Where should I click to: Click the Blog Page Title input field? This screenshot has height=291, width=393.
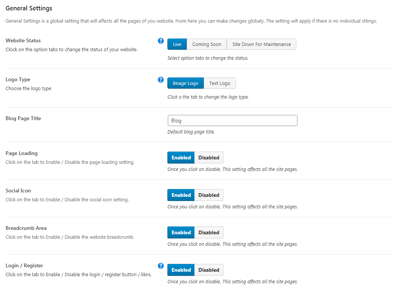(232, 120)
